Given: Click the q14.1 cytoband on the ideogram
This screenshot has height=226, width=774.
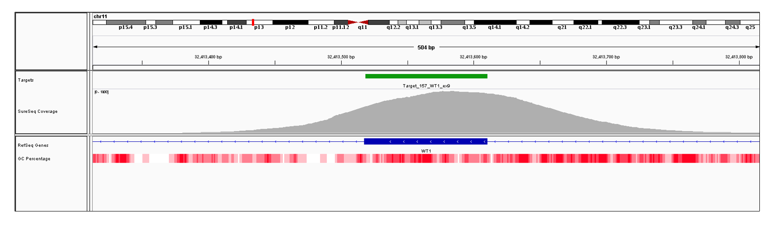Looking at the screenshot, I should coord(495,22).
